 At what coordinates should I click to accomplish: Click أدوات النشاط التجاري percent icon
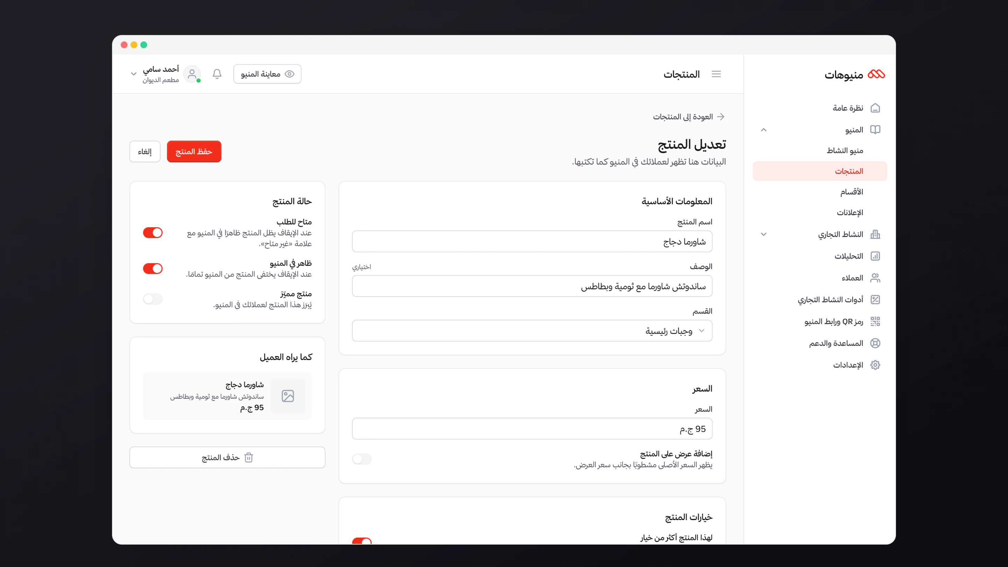click(x=875, y=299)
